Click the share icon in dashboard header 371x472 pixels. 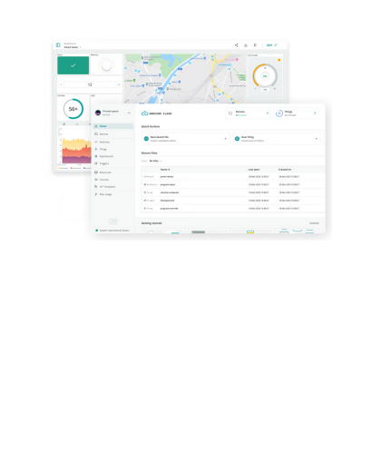[236, 45]
